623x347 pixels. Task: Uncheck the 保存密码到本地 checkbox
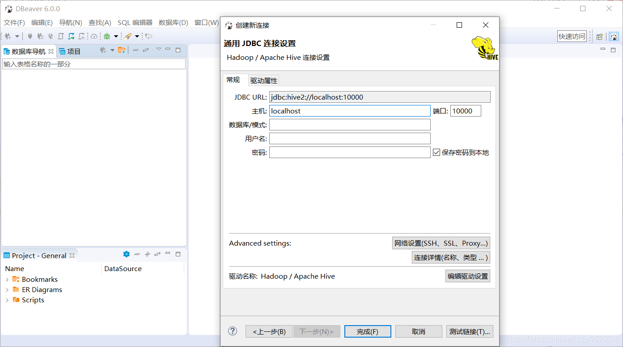coord(437,153)
